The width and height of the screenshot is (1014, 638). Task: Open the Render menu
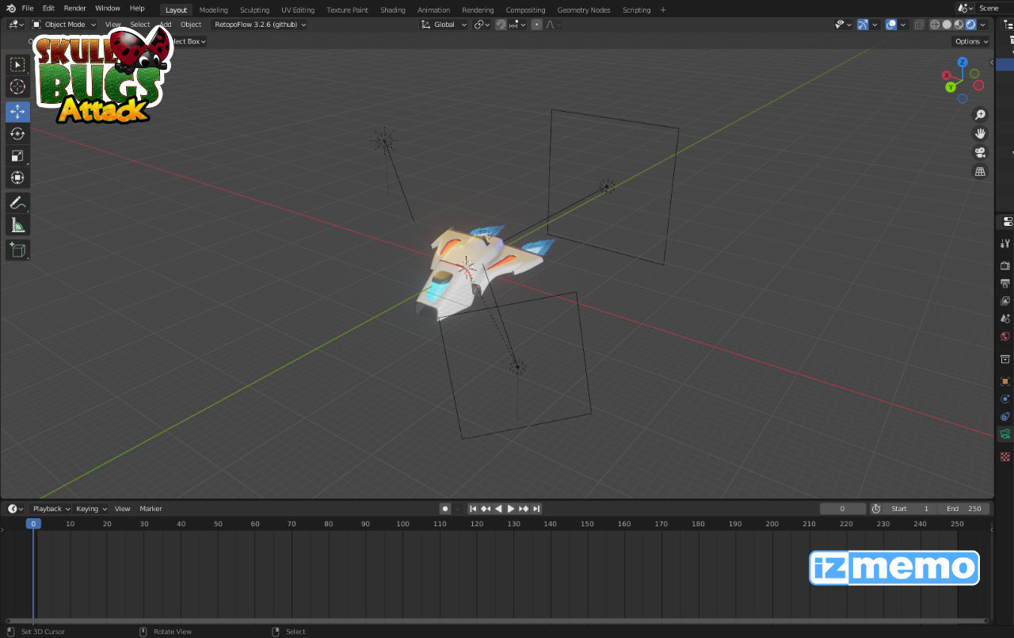coord(74,8)
